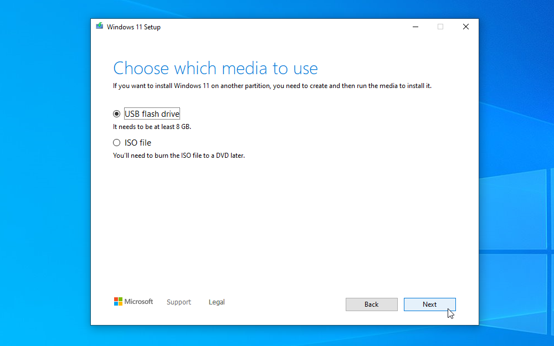Click the Microsoft wordmark text
The height and width of the screenshot is (346, 554).
(138, 302)
